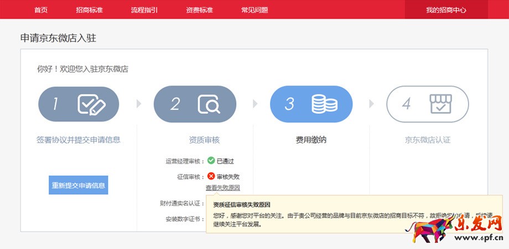Click the arrow between steps 3 and 4
This screenshot has width=509, height=249.
[371, 104]
